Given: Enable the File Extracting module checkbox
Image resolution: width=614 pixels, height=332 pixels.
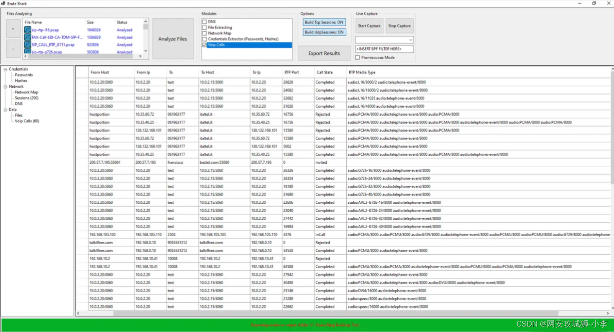Looking at the screenshot, I should pyautogui.click(x=204, y=27).
